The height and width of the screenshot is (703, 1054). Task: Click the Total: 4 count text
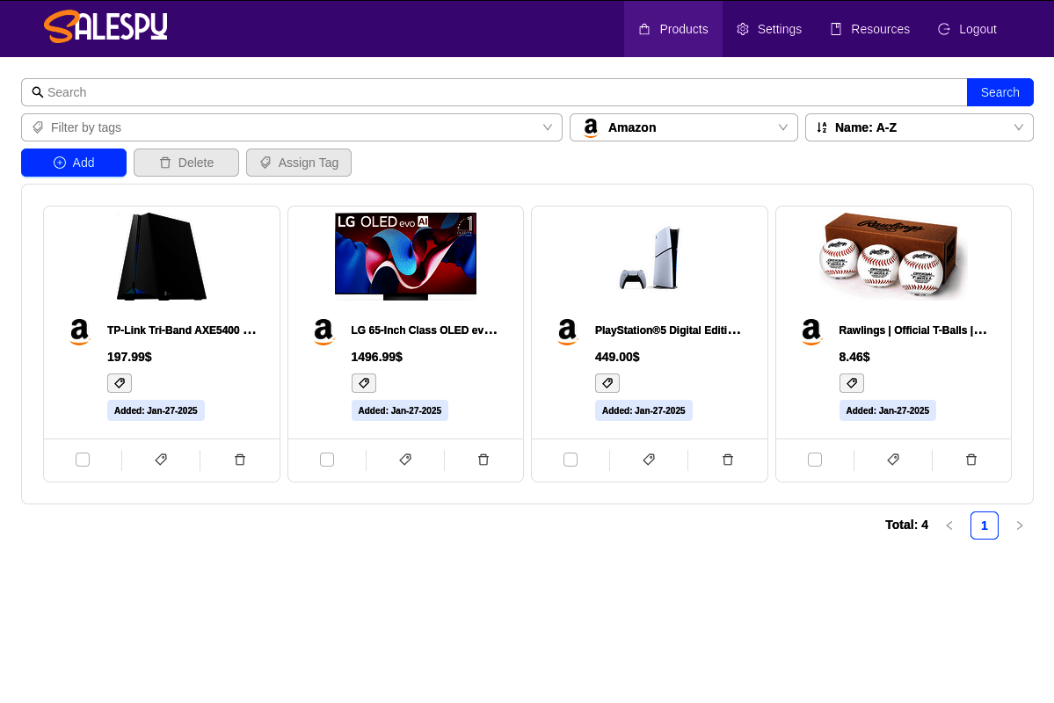pyautogui.click(x=906, y=525)
